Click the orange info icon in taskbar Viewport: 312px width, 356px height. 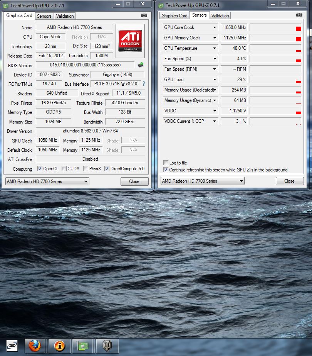coord(59,346)
